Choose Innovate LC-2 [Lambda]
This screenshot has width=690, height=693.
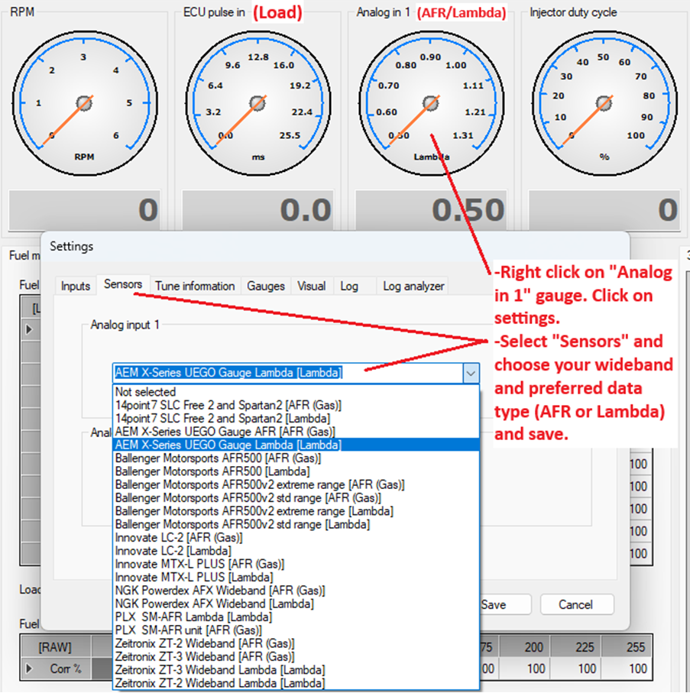pos(296,551)
